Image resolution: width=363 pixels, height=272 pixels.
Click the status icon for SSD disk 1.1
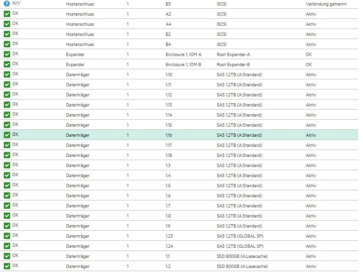(x=7, y=256)
